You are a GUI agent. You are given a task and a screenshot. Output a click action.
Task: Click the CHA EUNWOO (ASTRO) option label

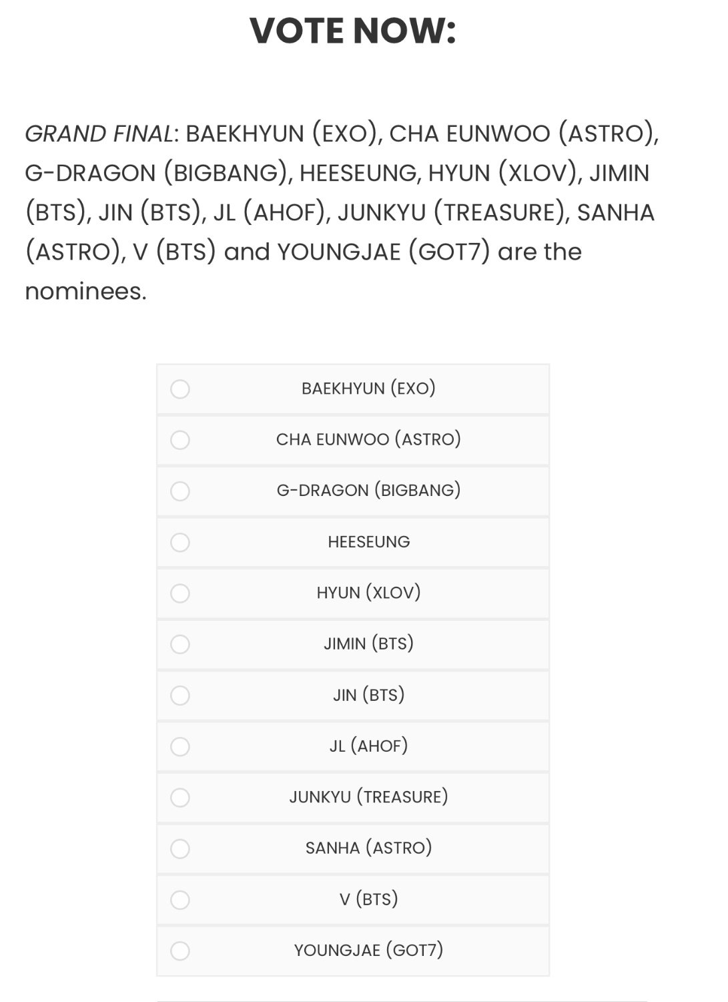click(x=368, y=439)
